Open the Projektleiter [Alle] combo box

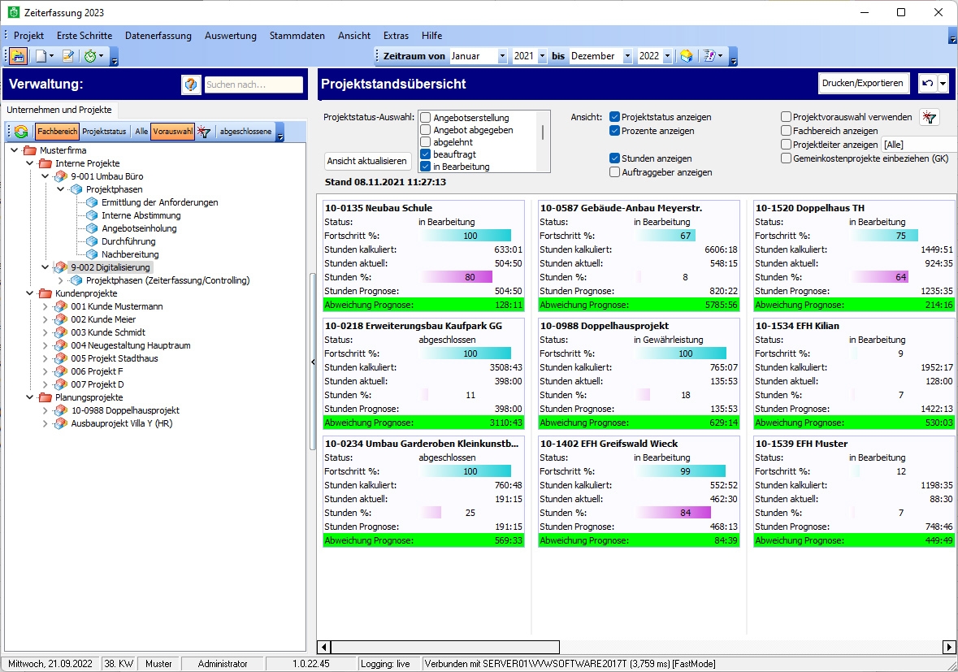point(920,145)
